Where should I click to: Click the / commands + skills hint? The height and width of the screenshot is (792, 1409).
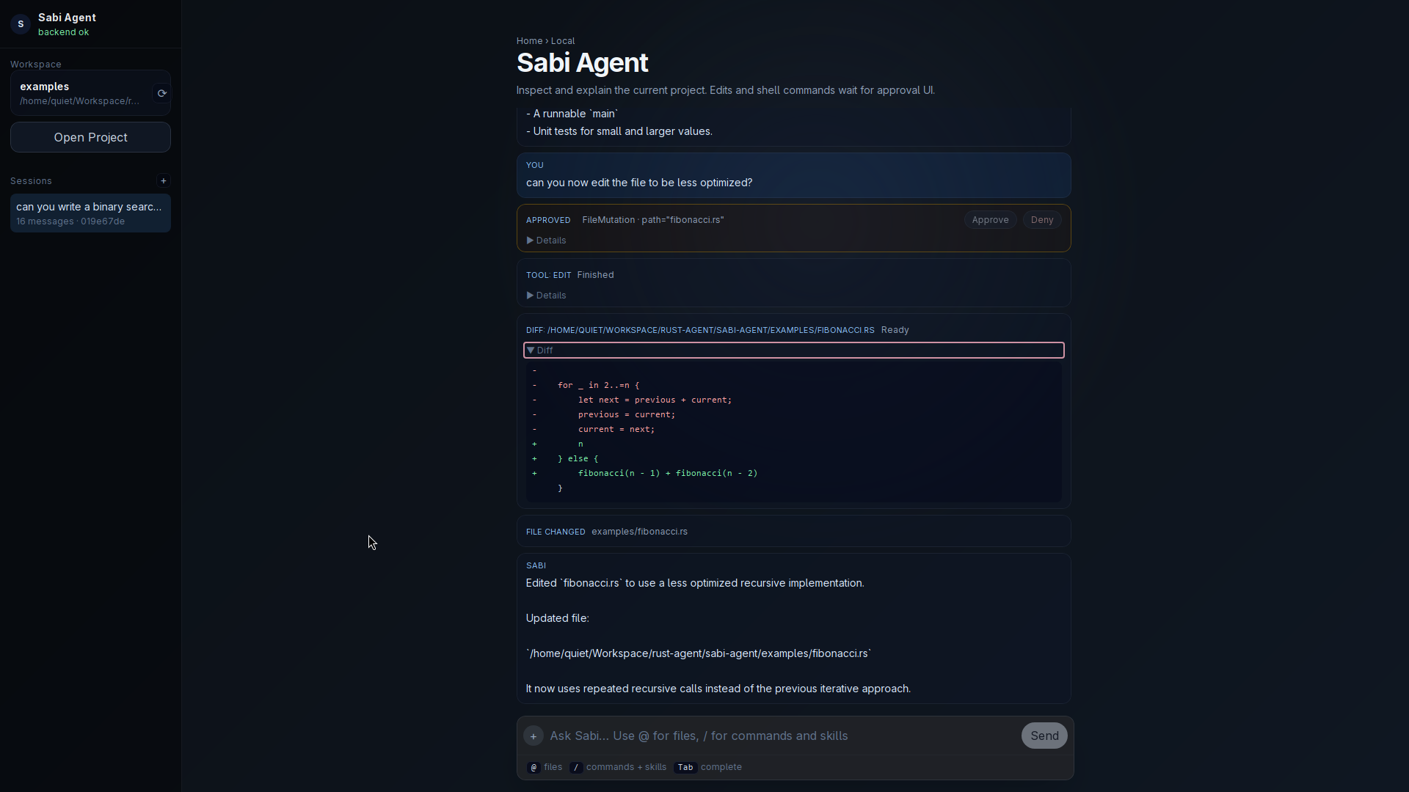pos(618,767)
